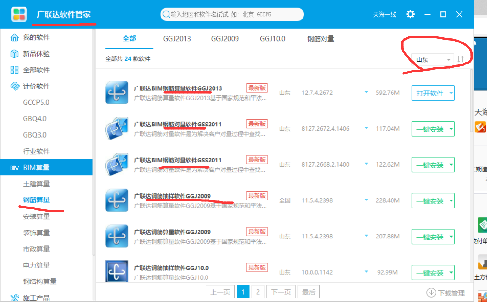Click 打开软件 for GGJ2013
The image size is (487, 302).
click(430, 93)
